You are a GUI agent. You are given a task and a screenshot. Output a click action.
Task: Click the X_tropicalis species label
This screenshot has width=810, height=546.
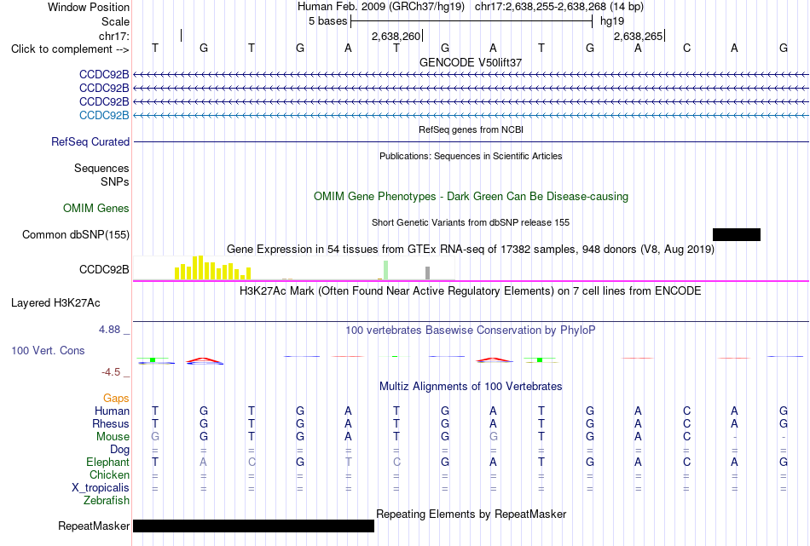point(101,488)
